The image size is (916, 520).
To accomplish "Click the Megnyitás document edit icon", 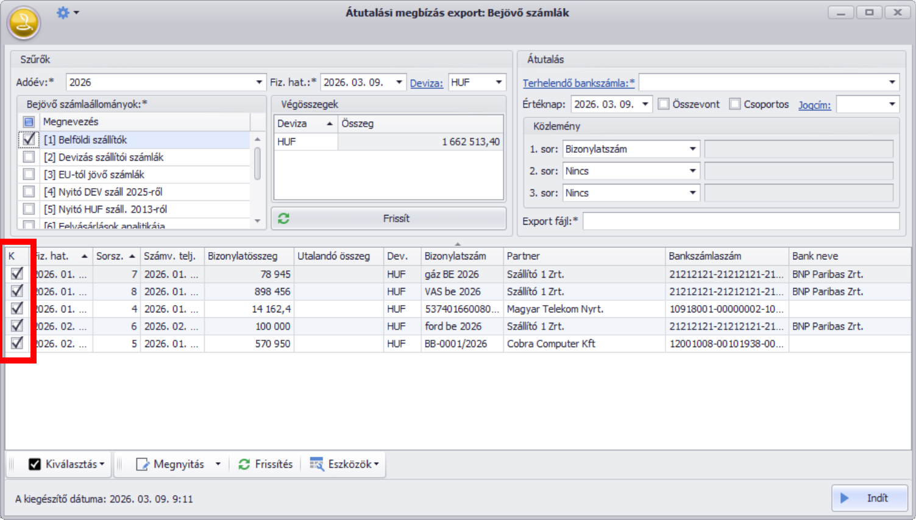I will tap(142, 465).
